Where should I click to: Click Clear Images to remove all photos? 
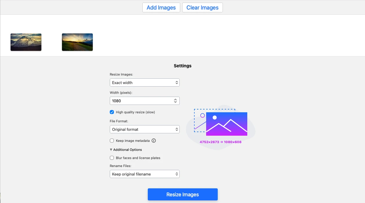(x=202, y=8)
